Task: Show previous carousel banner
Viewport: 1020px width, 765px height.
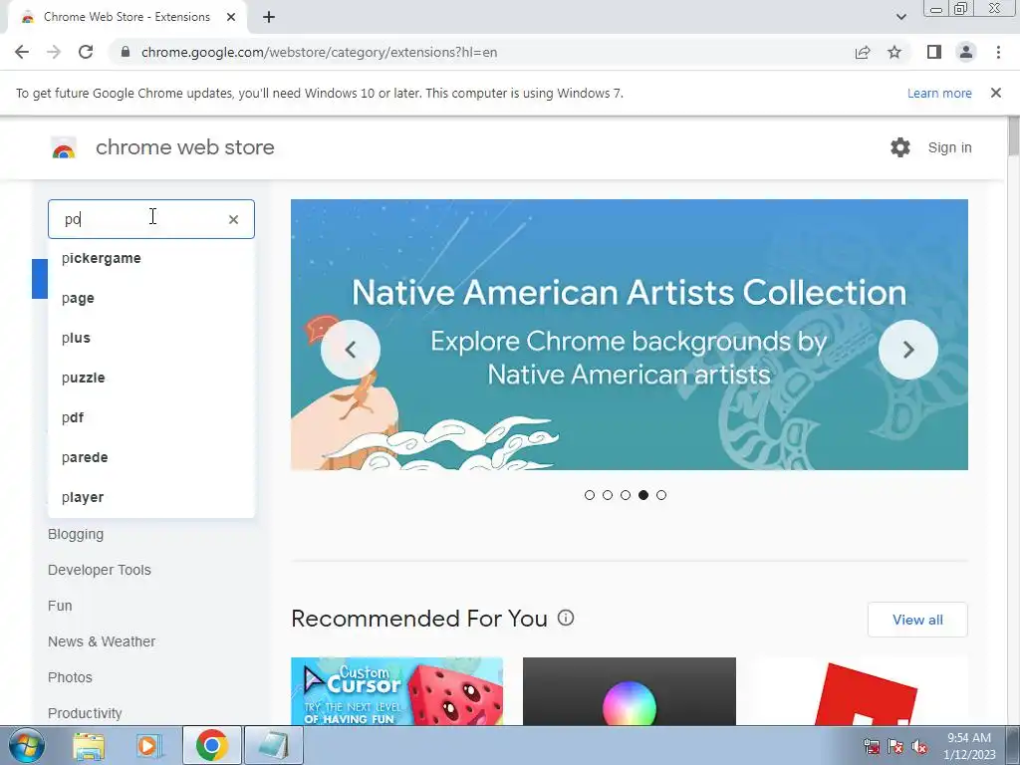Action: (x=351, y=350)
